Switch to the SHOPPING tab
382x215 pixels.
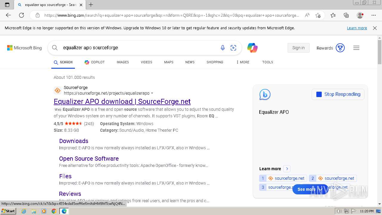(215, 62)
